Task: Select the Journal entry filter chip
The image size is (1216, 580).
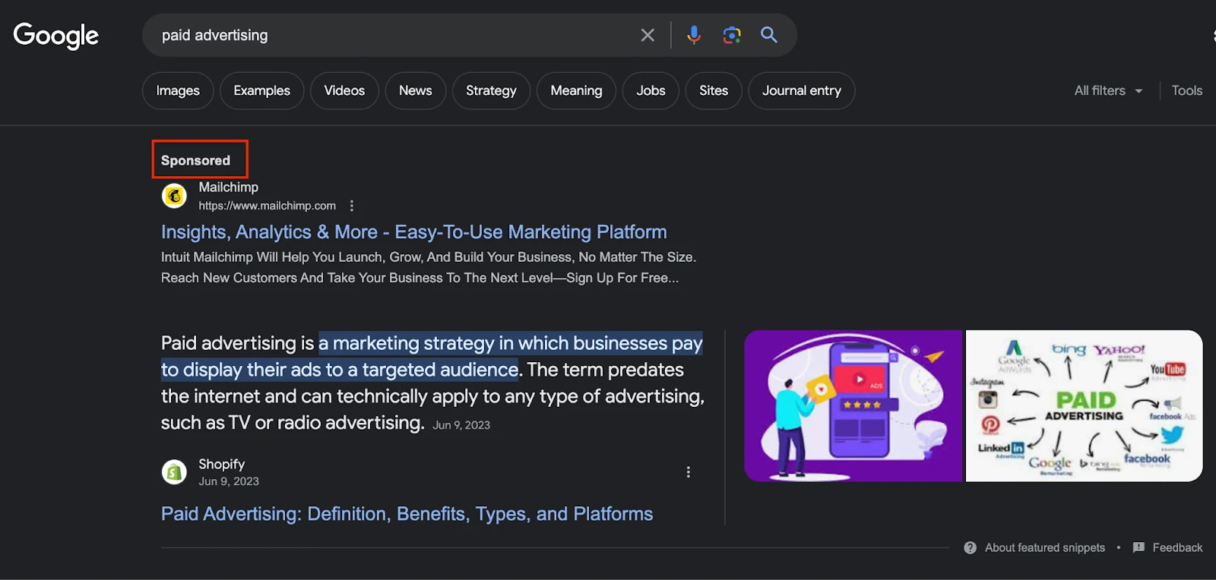Action: click(802, 90)
